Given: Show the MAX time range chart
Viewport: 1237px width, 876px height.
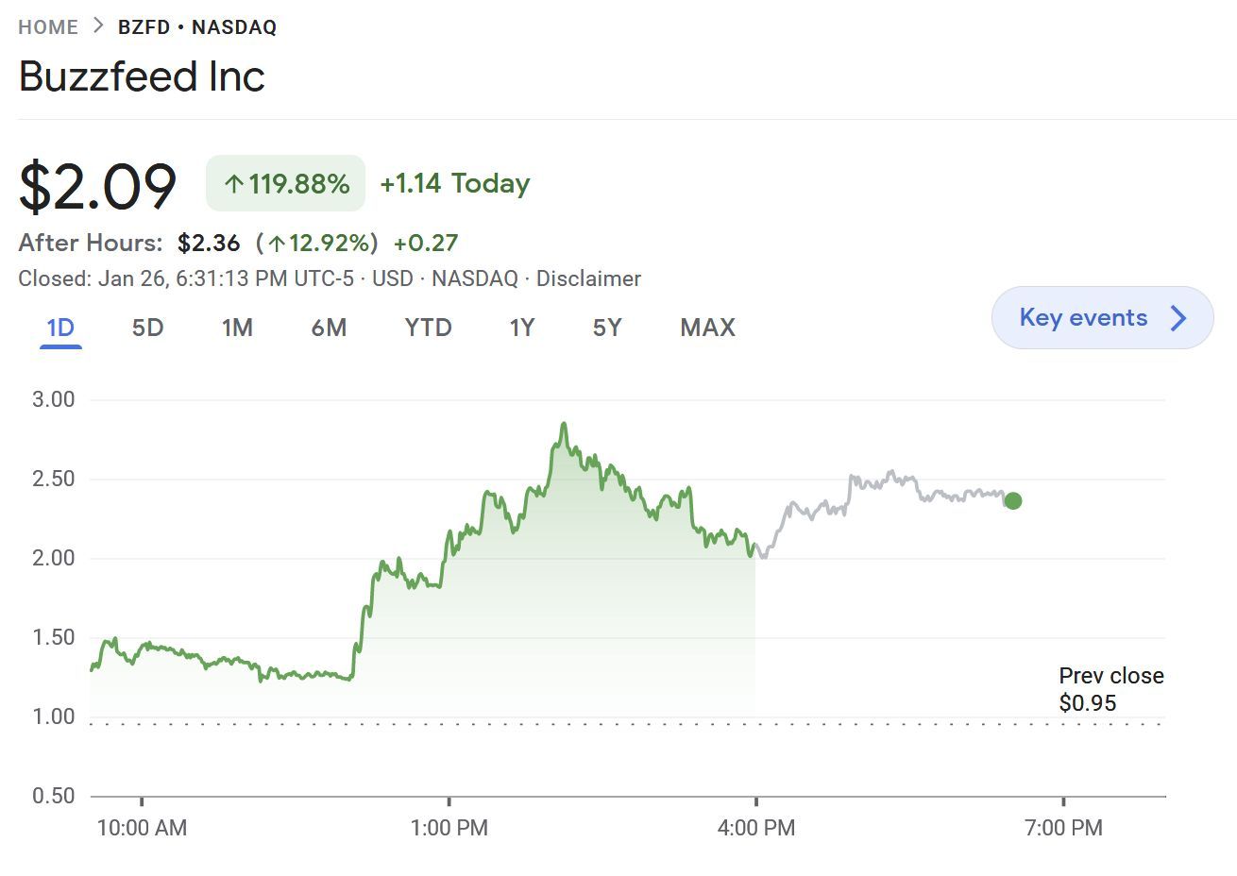Looking at the screenshot, I should coord(707,328).
